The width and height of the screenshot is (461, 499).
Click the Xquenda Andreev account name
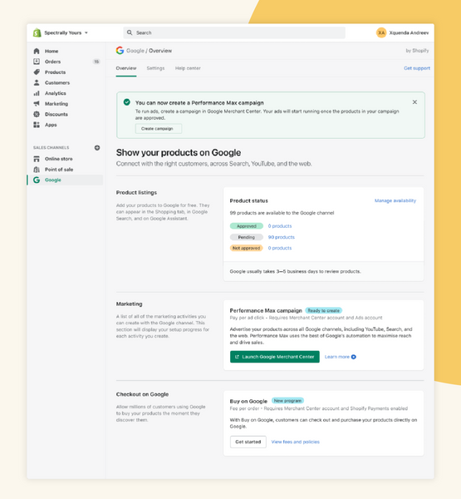coord(409,32)
